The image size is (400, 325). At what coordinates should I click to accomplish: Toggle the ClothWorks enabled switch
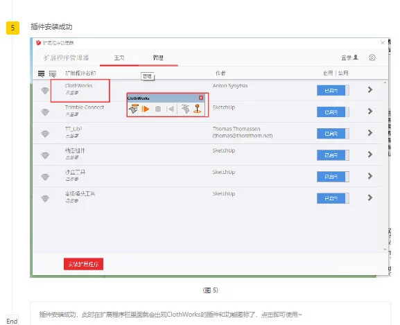tap(333, 90)
